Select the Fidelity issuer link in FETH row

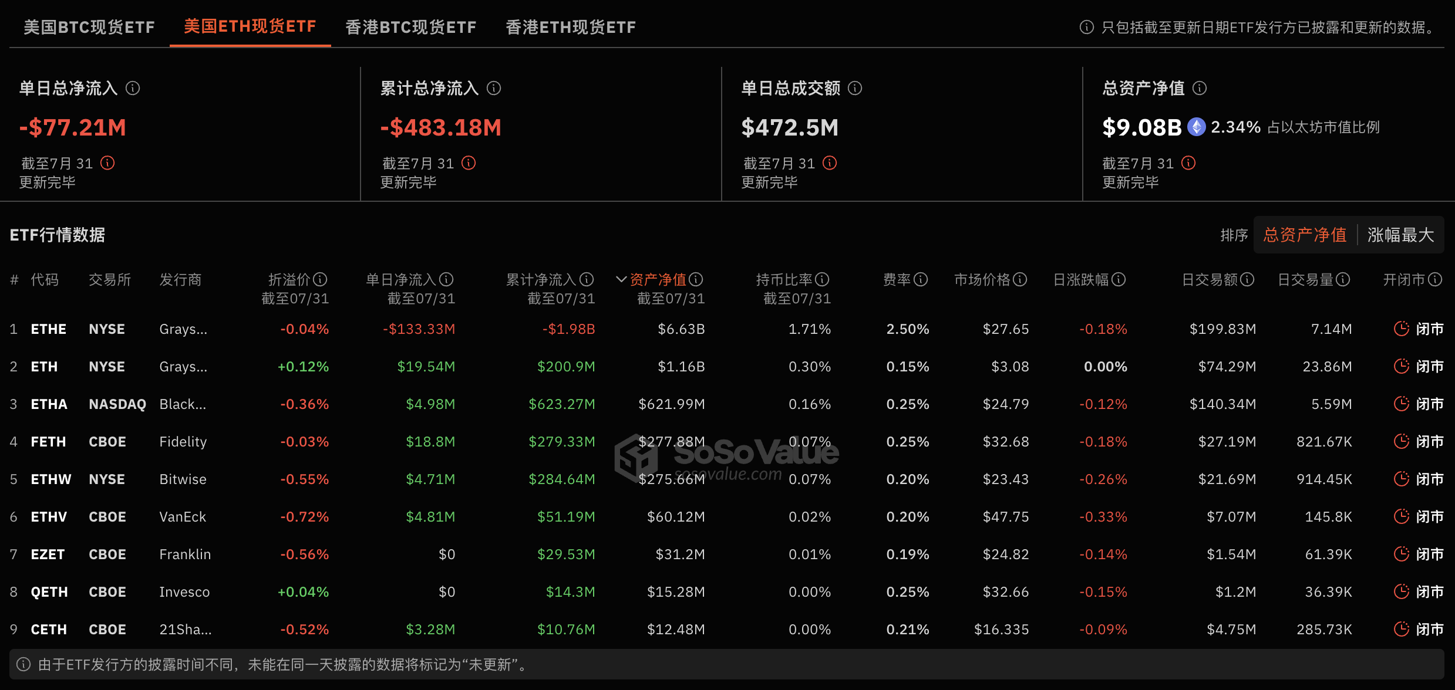[183, 441]
